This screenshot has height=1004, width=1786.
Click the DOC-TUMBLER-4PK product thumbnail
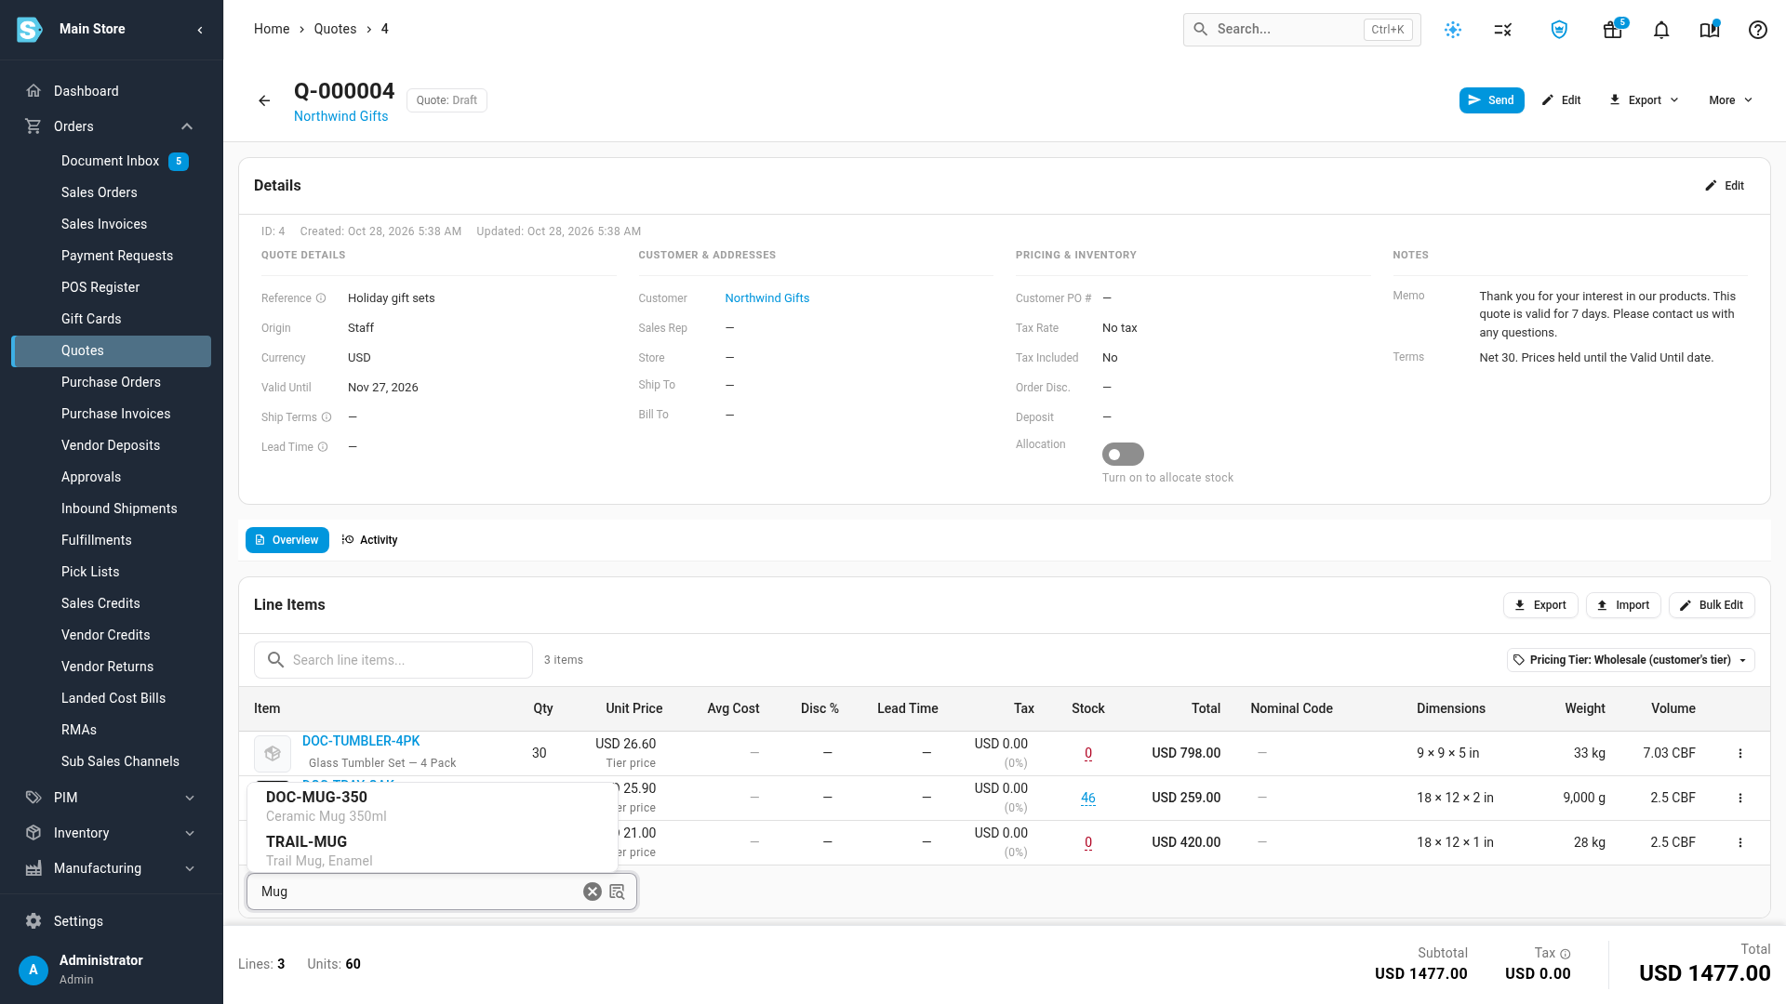pos(273,753)
